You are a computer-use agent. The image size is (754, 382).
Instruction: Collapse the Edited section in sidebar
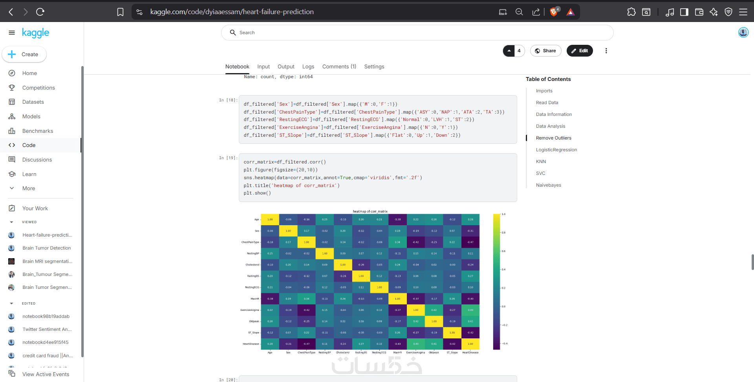[x=11, y=303]
